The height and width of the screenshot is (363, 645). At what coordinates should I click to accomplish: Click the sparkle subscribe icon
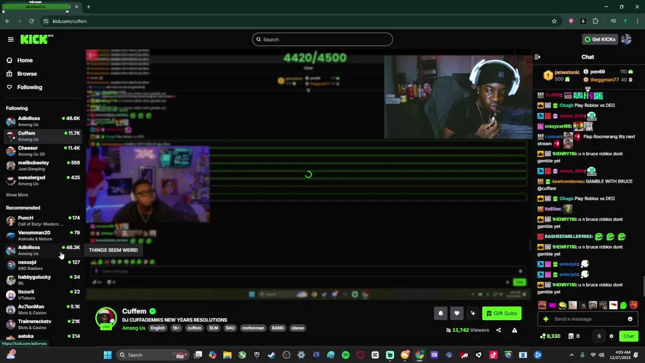(x=473, y=313)
